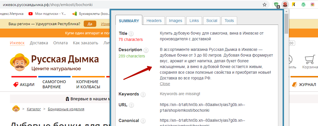
Task: Click the help icon next to Title
Action: (x=131, y=33)
